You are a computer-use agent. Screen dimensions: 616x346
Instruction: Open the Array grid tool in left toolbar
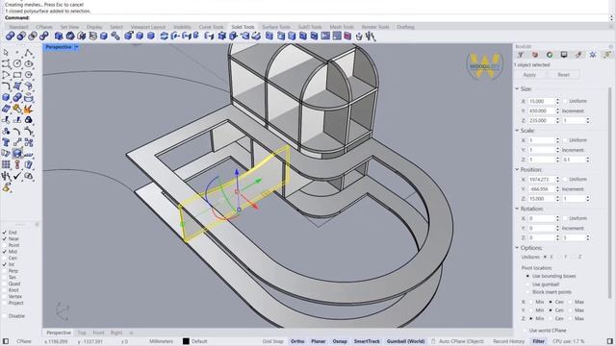click(6, 164)
